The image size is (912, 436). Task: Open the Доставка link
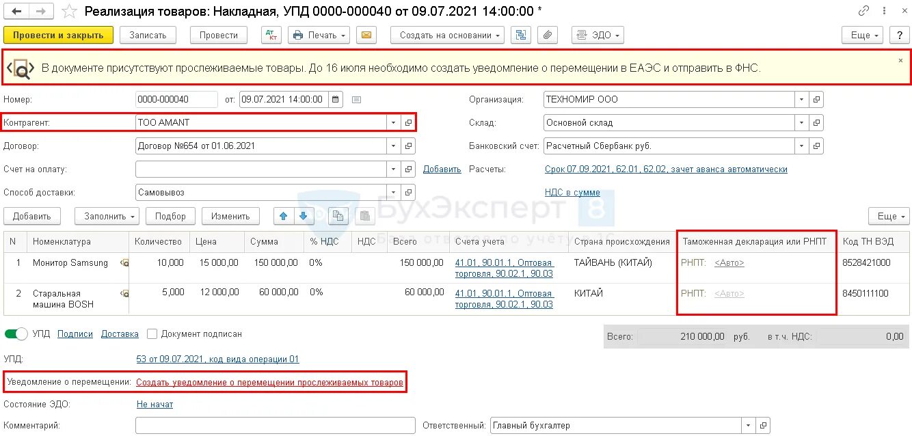120,334
